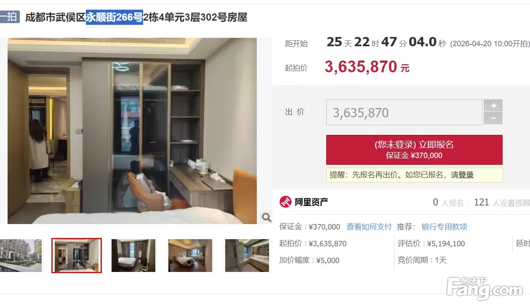This screenshot has height=306, width=530.
Task: Click the magnifier zoom icon on photo
Action: (266, 217)
